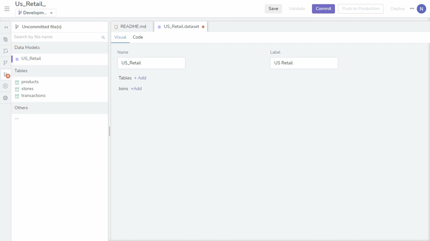The height and width of the screenshot is (241, 430).
Task: Open uncommitted changes icon with badge 4
Action: 6,75
